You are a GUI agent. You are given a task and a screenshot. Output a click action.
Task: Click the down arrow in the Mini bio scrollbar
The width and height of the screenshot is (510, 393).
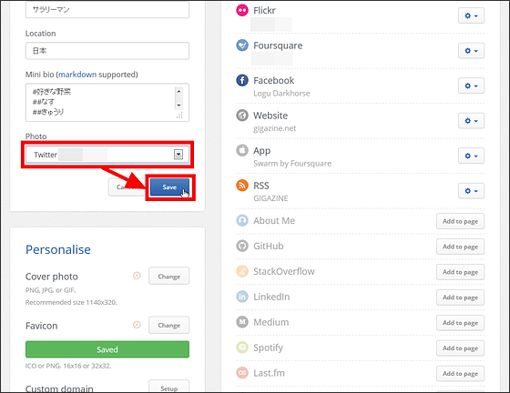(x=178, y=106)
